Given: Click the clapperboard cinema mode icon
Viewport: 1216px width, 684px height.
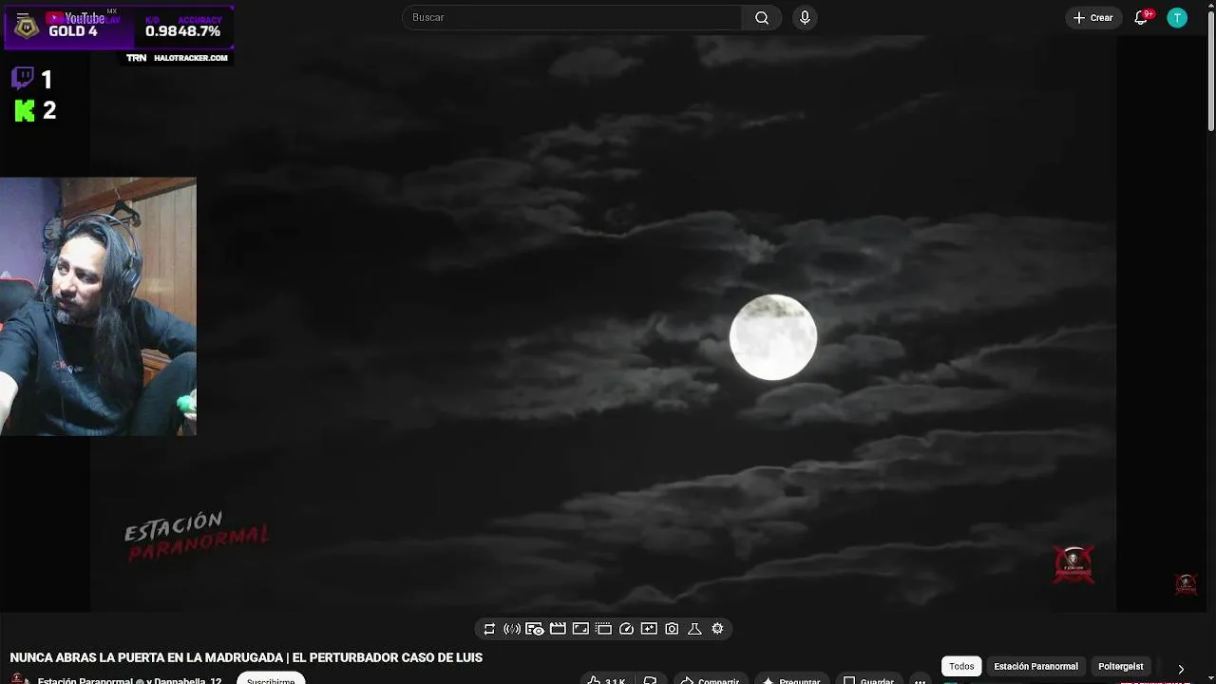Looking at the screenshot, I should (558, 629).
